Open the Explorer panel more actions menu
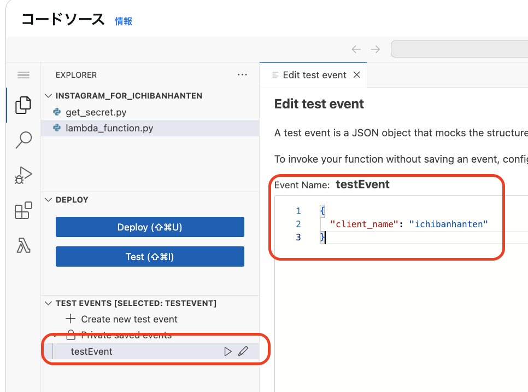This screenshot has width=528, height=392. click(x=242, y=74)
